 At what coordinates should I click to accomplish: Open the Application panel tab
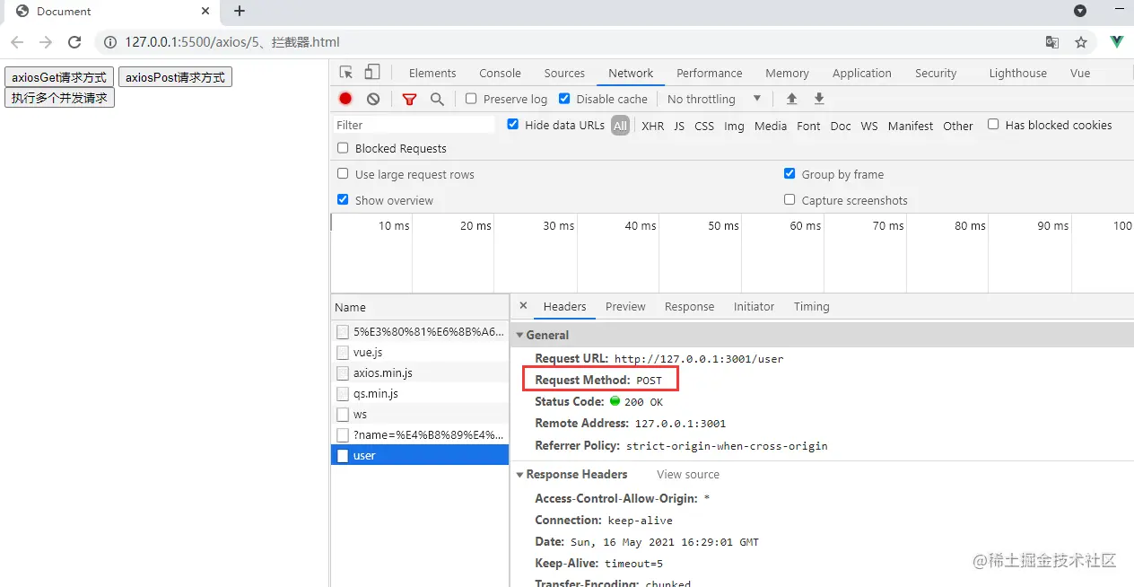click(862, 74)
